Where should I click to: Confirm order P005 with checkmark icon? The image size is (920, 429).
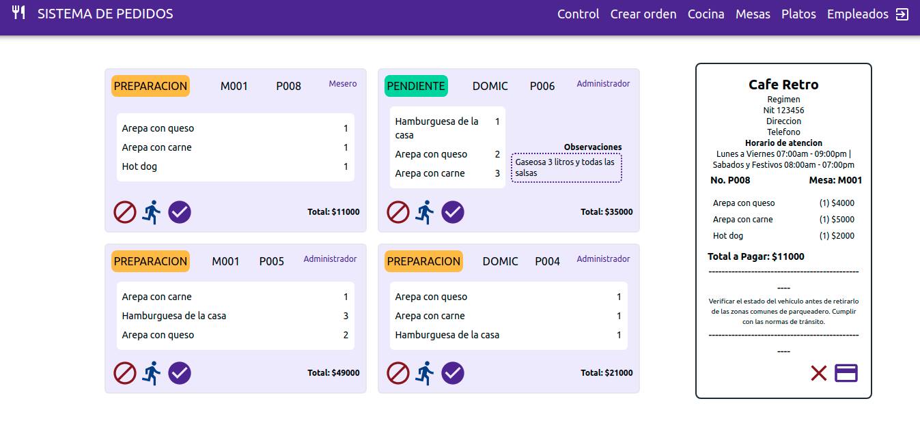[180, 373]
